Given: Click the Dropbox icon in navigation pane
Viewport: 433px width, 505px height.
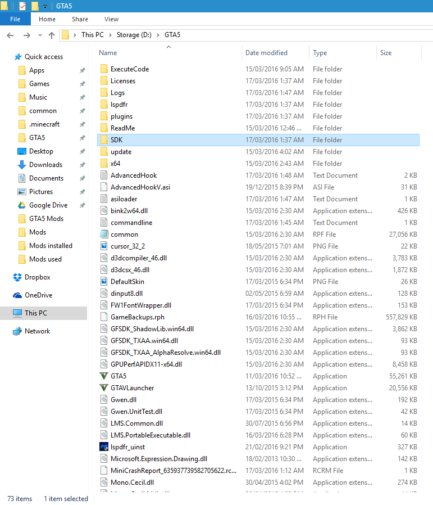Looking at the screenshot, I should [x=17, y=277].
